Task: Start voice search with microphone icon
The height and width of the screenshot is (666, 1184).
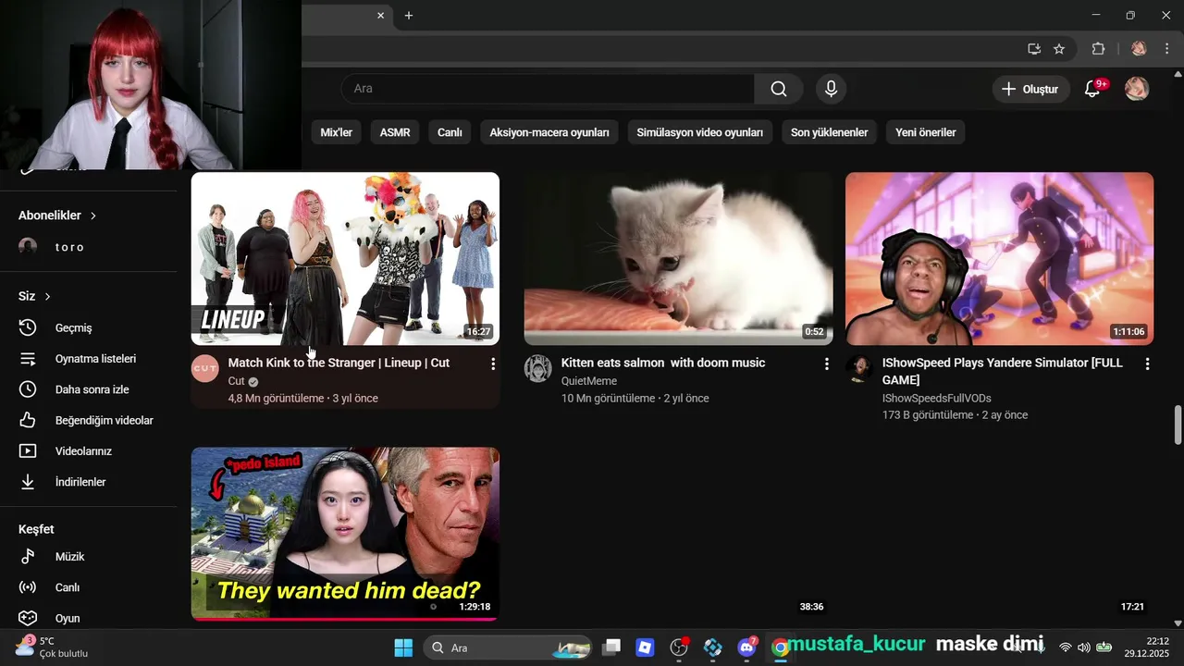Action: coord(831,89)
